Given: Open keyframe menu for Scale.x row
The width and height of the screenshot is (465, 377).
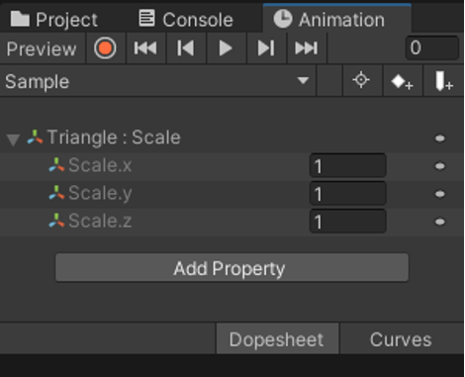Looking at the screenshot, I should tap(440, 166).
